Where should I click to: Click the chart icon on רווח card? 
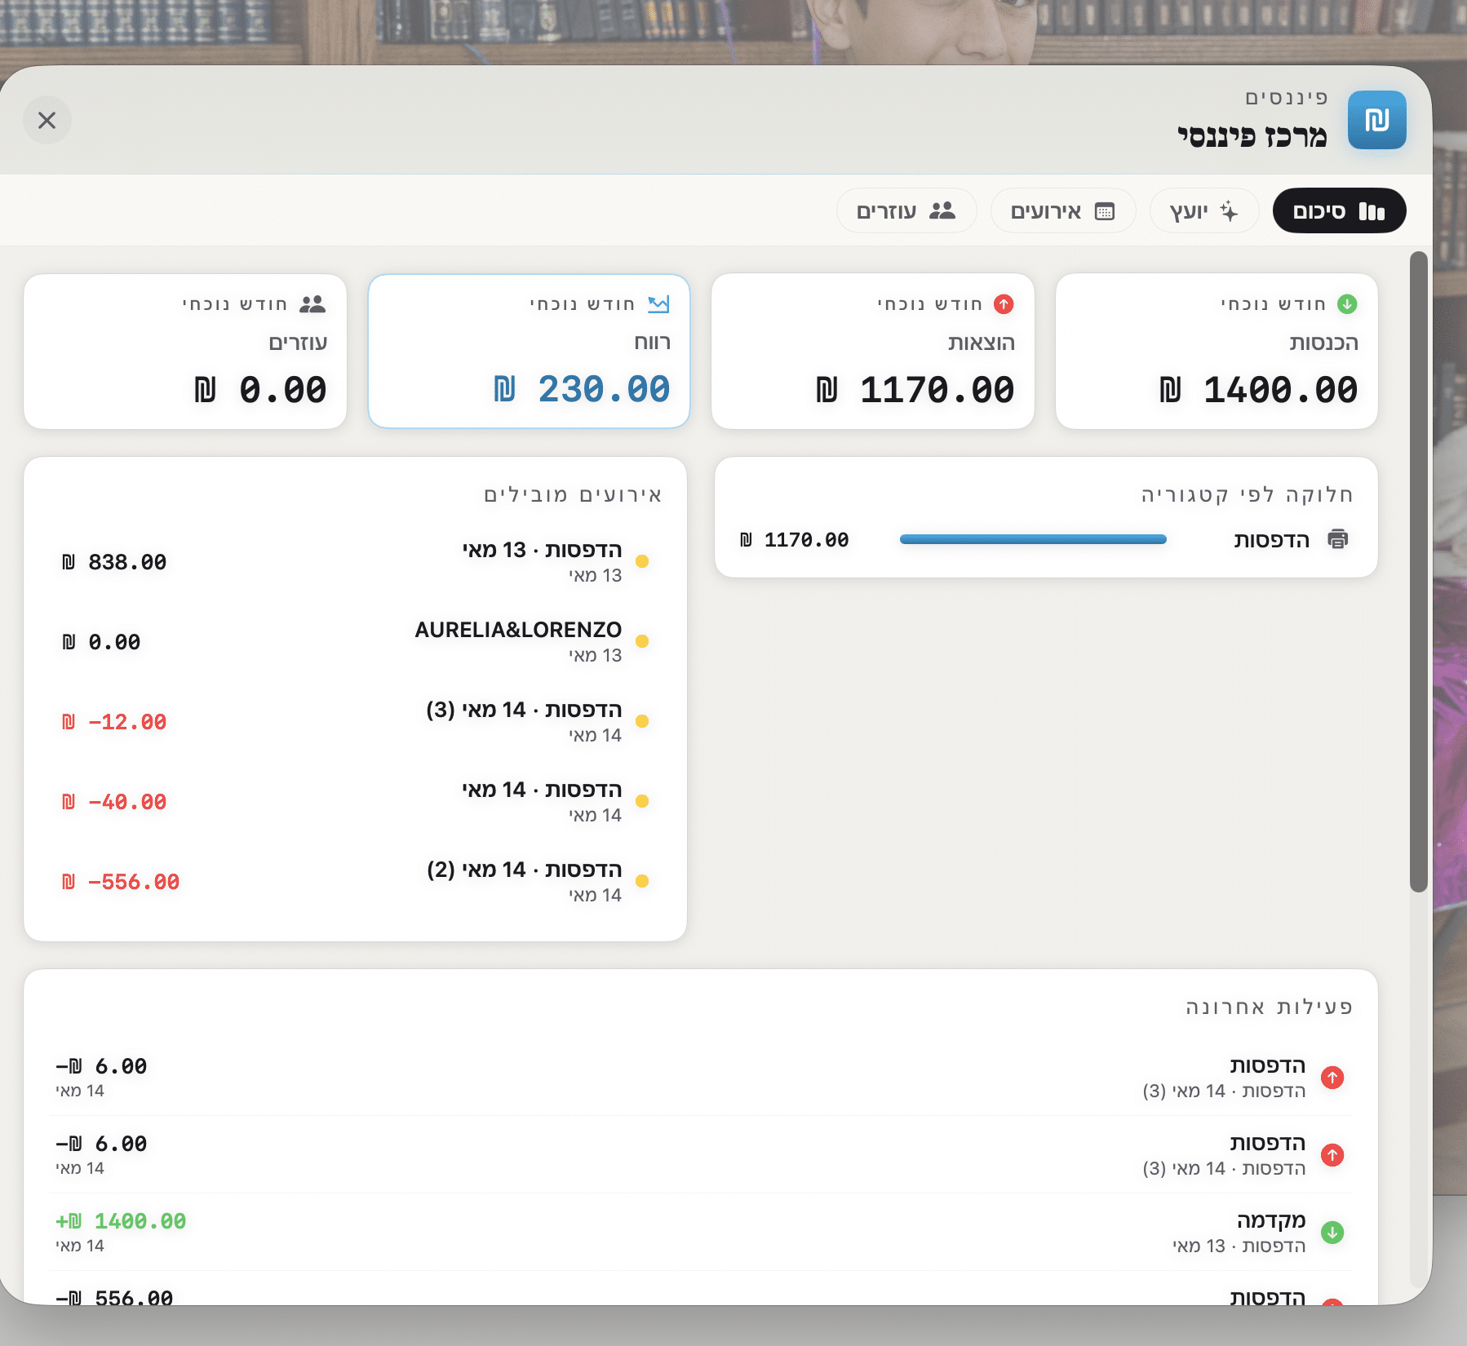658,304
